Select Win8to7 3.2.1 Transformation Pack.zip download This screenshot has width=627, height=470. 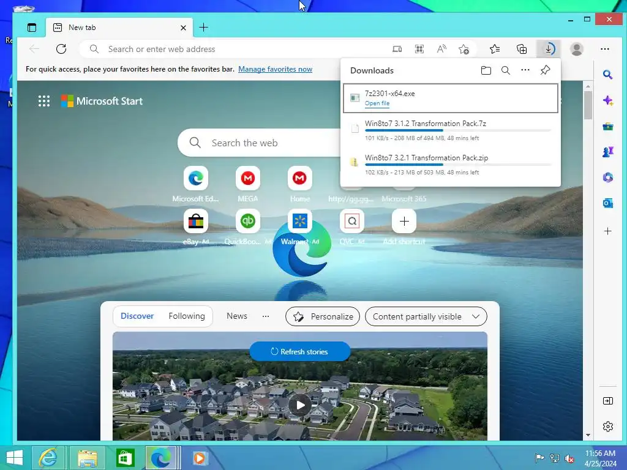pos(450,165)
